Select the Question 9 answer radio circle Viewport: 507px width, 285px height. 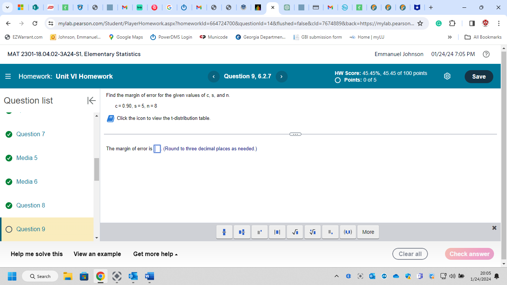pos(9,229)
